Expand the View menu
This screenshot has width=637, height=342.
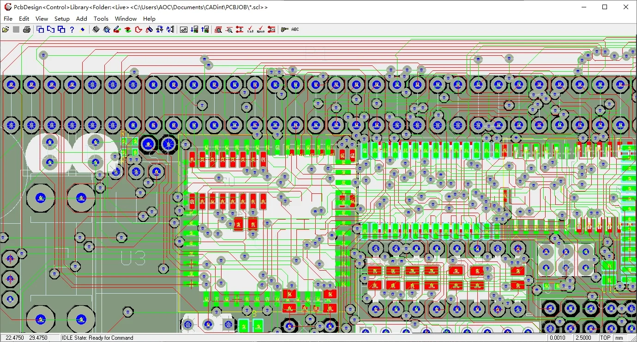(42, 18)
